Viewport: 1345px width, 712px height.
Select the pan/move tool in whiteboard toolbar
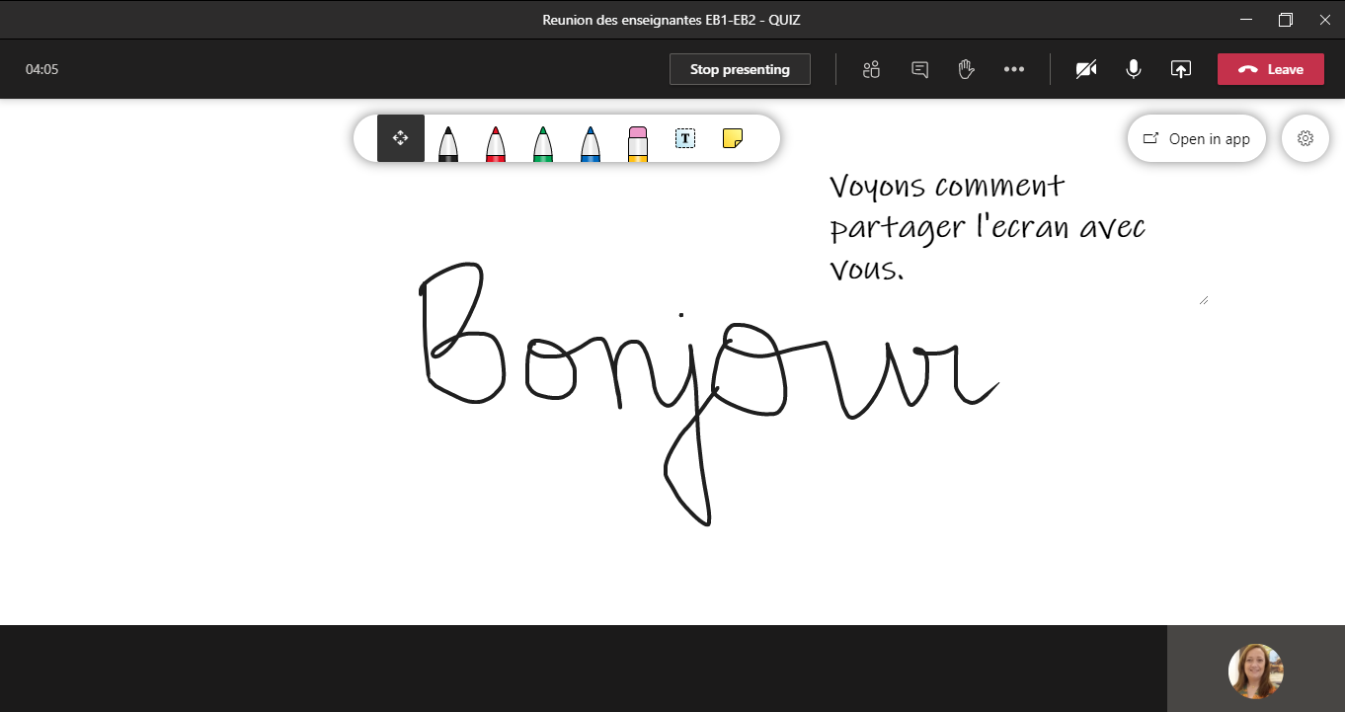401,138
